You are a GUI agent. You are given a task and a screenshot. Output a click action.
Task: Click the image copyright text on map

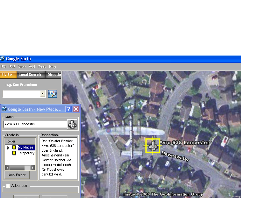tap(163, 194)
